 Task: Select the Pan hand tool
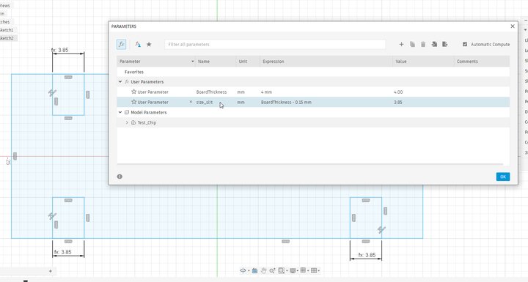263,270
